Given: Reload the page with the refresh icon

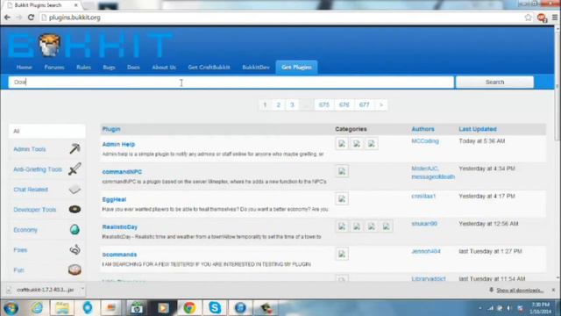Looking at the screenshot, I should 31,18.
